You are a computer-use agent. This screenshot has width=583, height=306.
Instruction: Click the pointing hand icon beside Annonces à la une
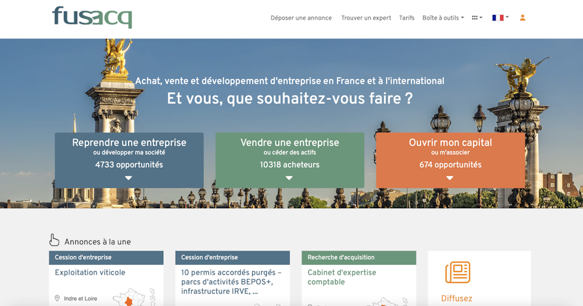[54, 240]
